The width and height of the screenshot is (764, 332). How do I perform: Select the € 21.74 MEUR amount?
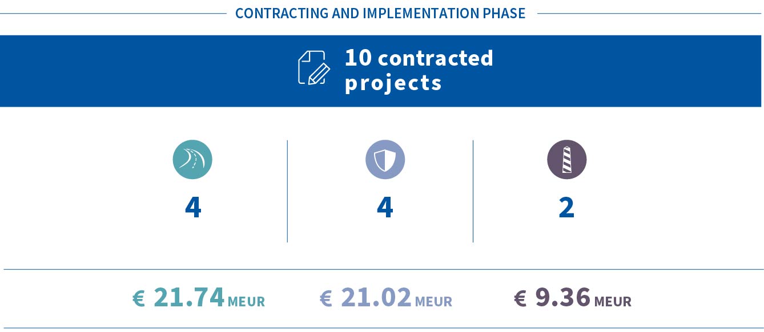(x=199, y=298)
